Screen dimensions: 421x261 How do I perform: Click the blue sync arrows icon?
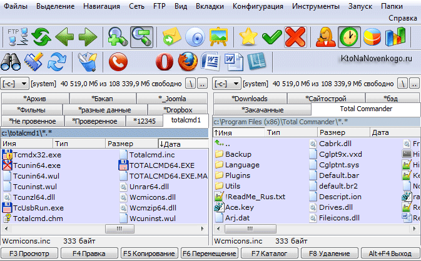click(x=57, y=62)
